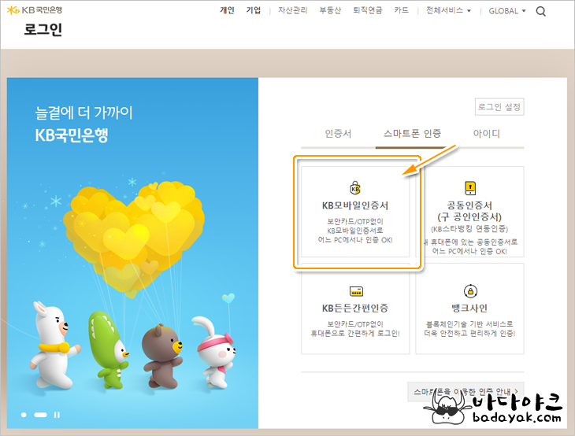This screenshot has width=575, height=436.
Task: Switch to the 스마트폰 인증 tab
Action: tap(412, 134)
